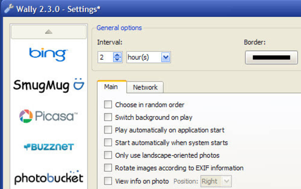Enable Choose in random order
This screenshot has width=301, height=189.
click(x=108, y=105)
